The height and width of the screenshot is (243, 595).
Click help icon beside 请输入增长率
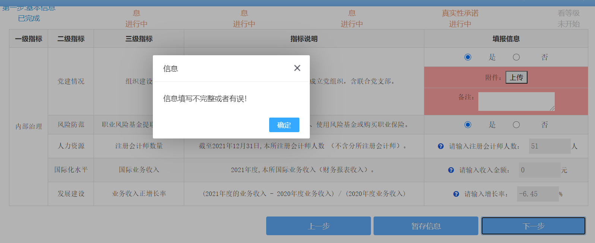[x=456, y=194]
